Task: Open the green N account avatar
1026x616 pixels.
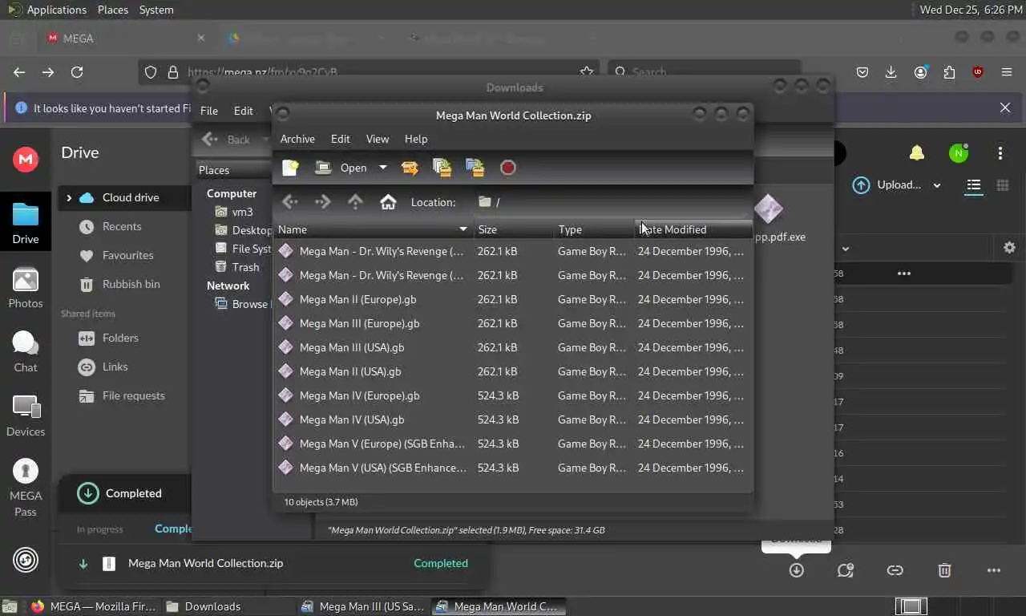Action: point(959,152)
